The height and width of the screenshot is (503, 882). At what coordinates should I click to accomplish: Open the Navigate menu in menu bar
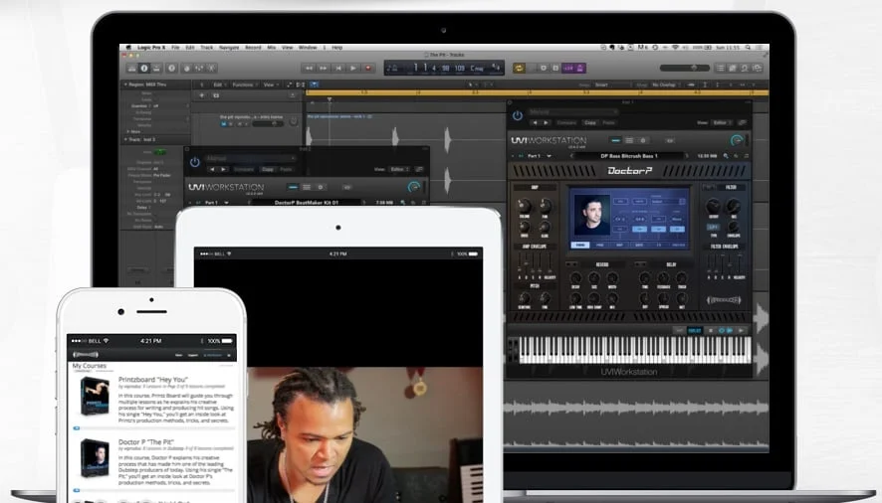click(x=229, y=48)
